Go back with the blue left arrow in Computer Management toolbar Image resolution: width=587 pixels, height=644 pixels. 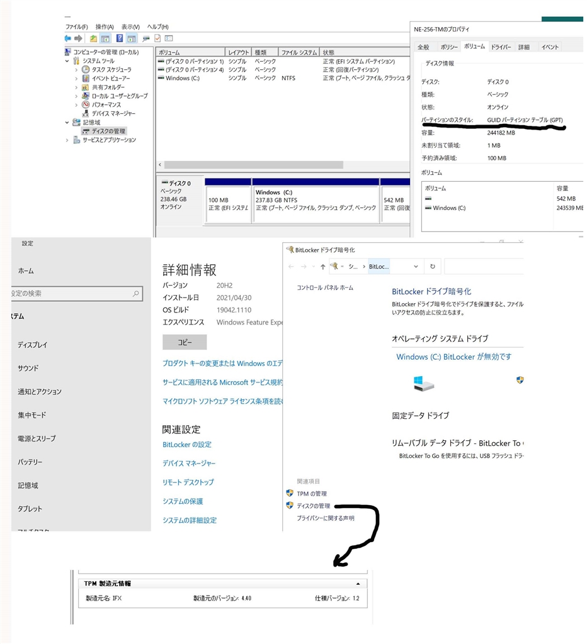click(68, 38)
